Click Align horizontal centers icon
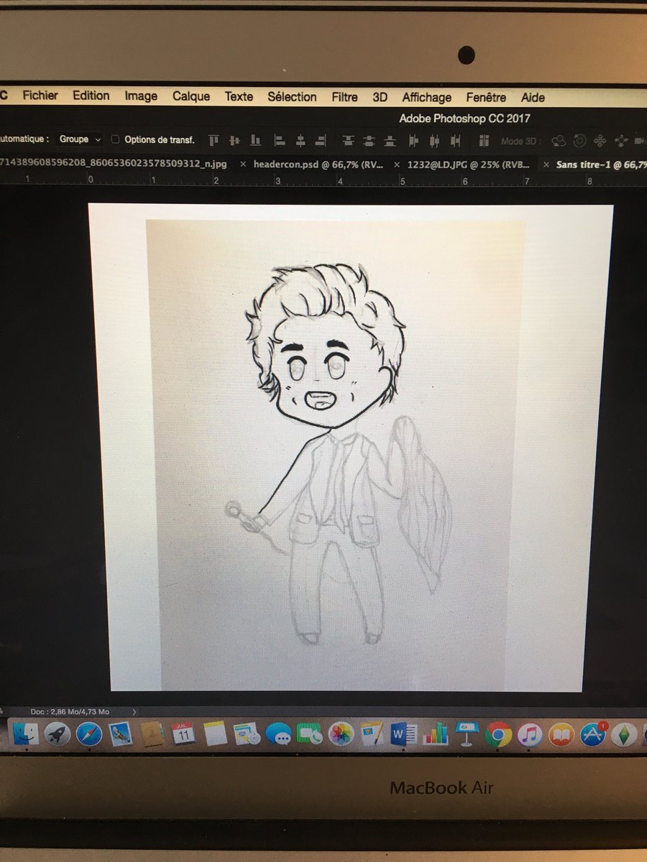 (x=300, y=140)
